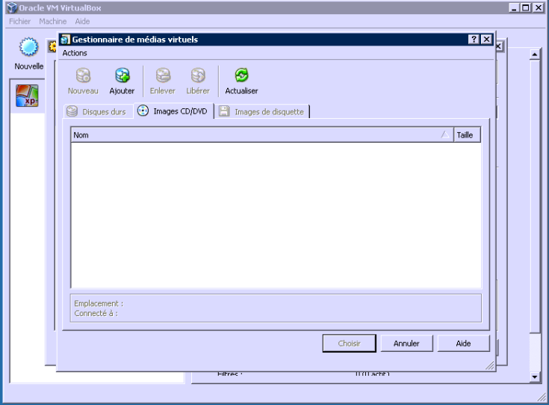Click the Nouveau disk icon in toolbar
549x405 pixels.
pos(83,75)
